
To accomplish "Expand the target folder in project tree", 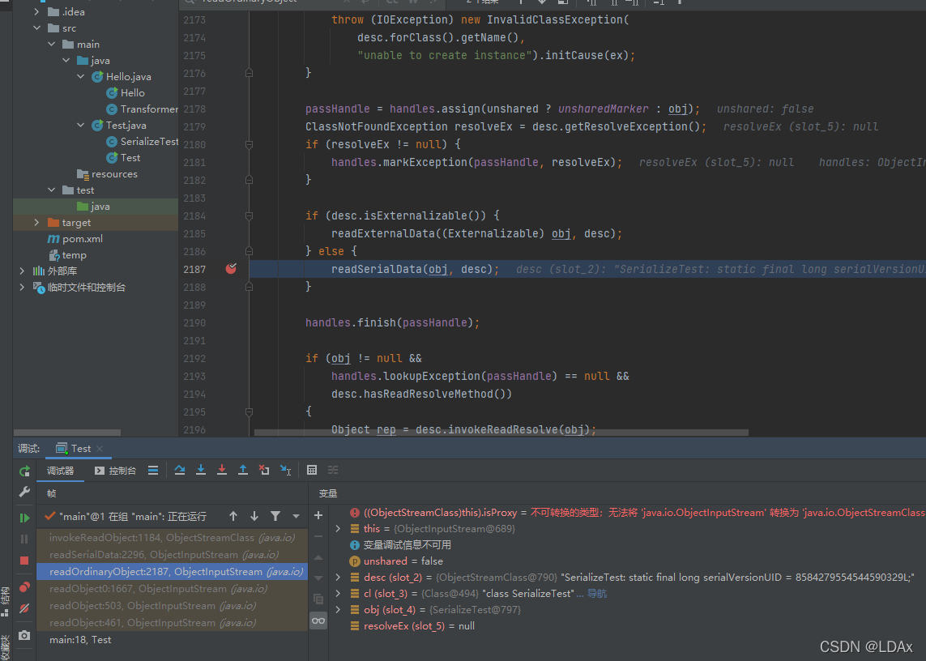I will pos(36,223).
